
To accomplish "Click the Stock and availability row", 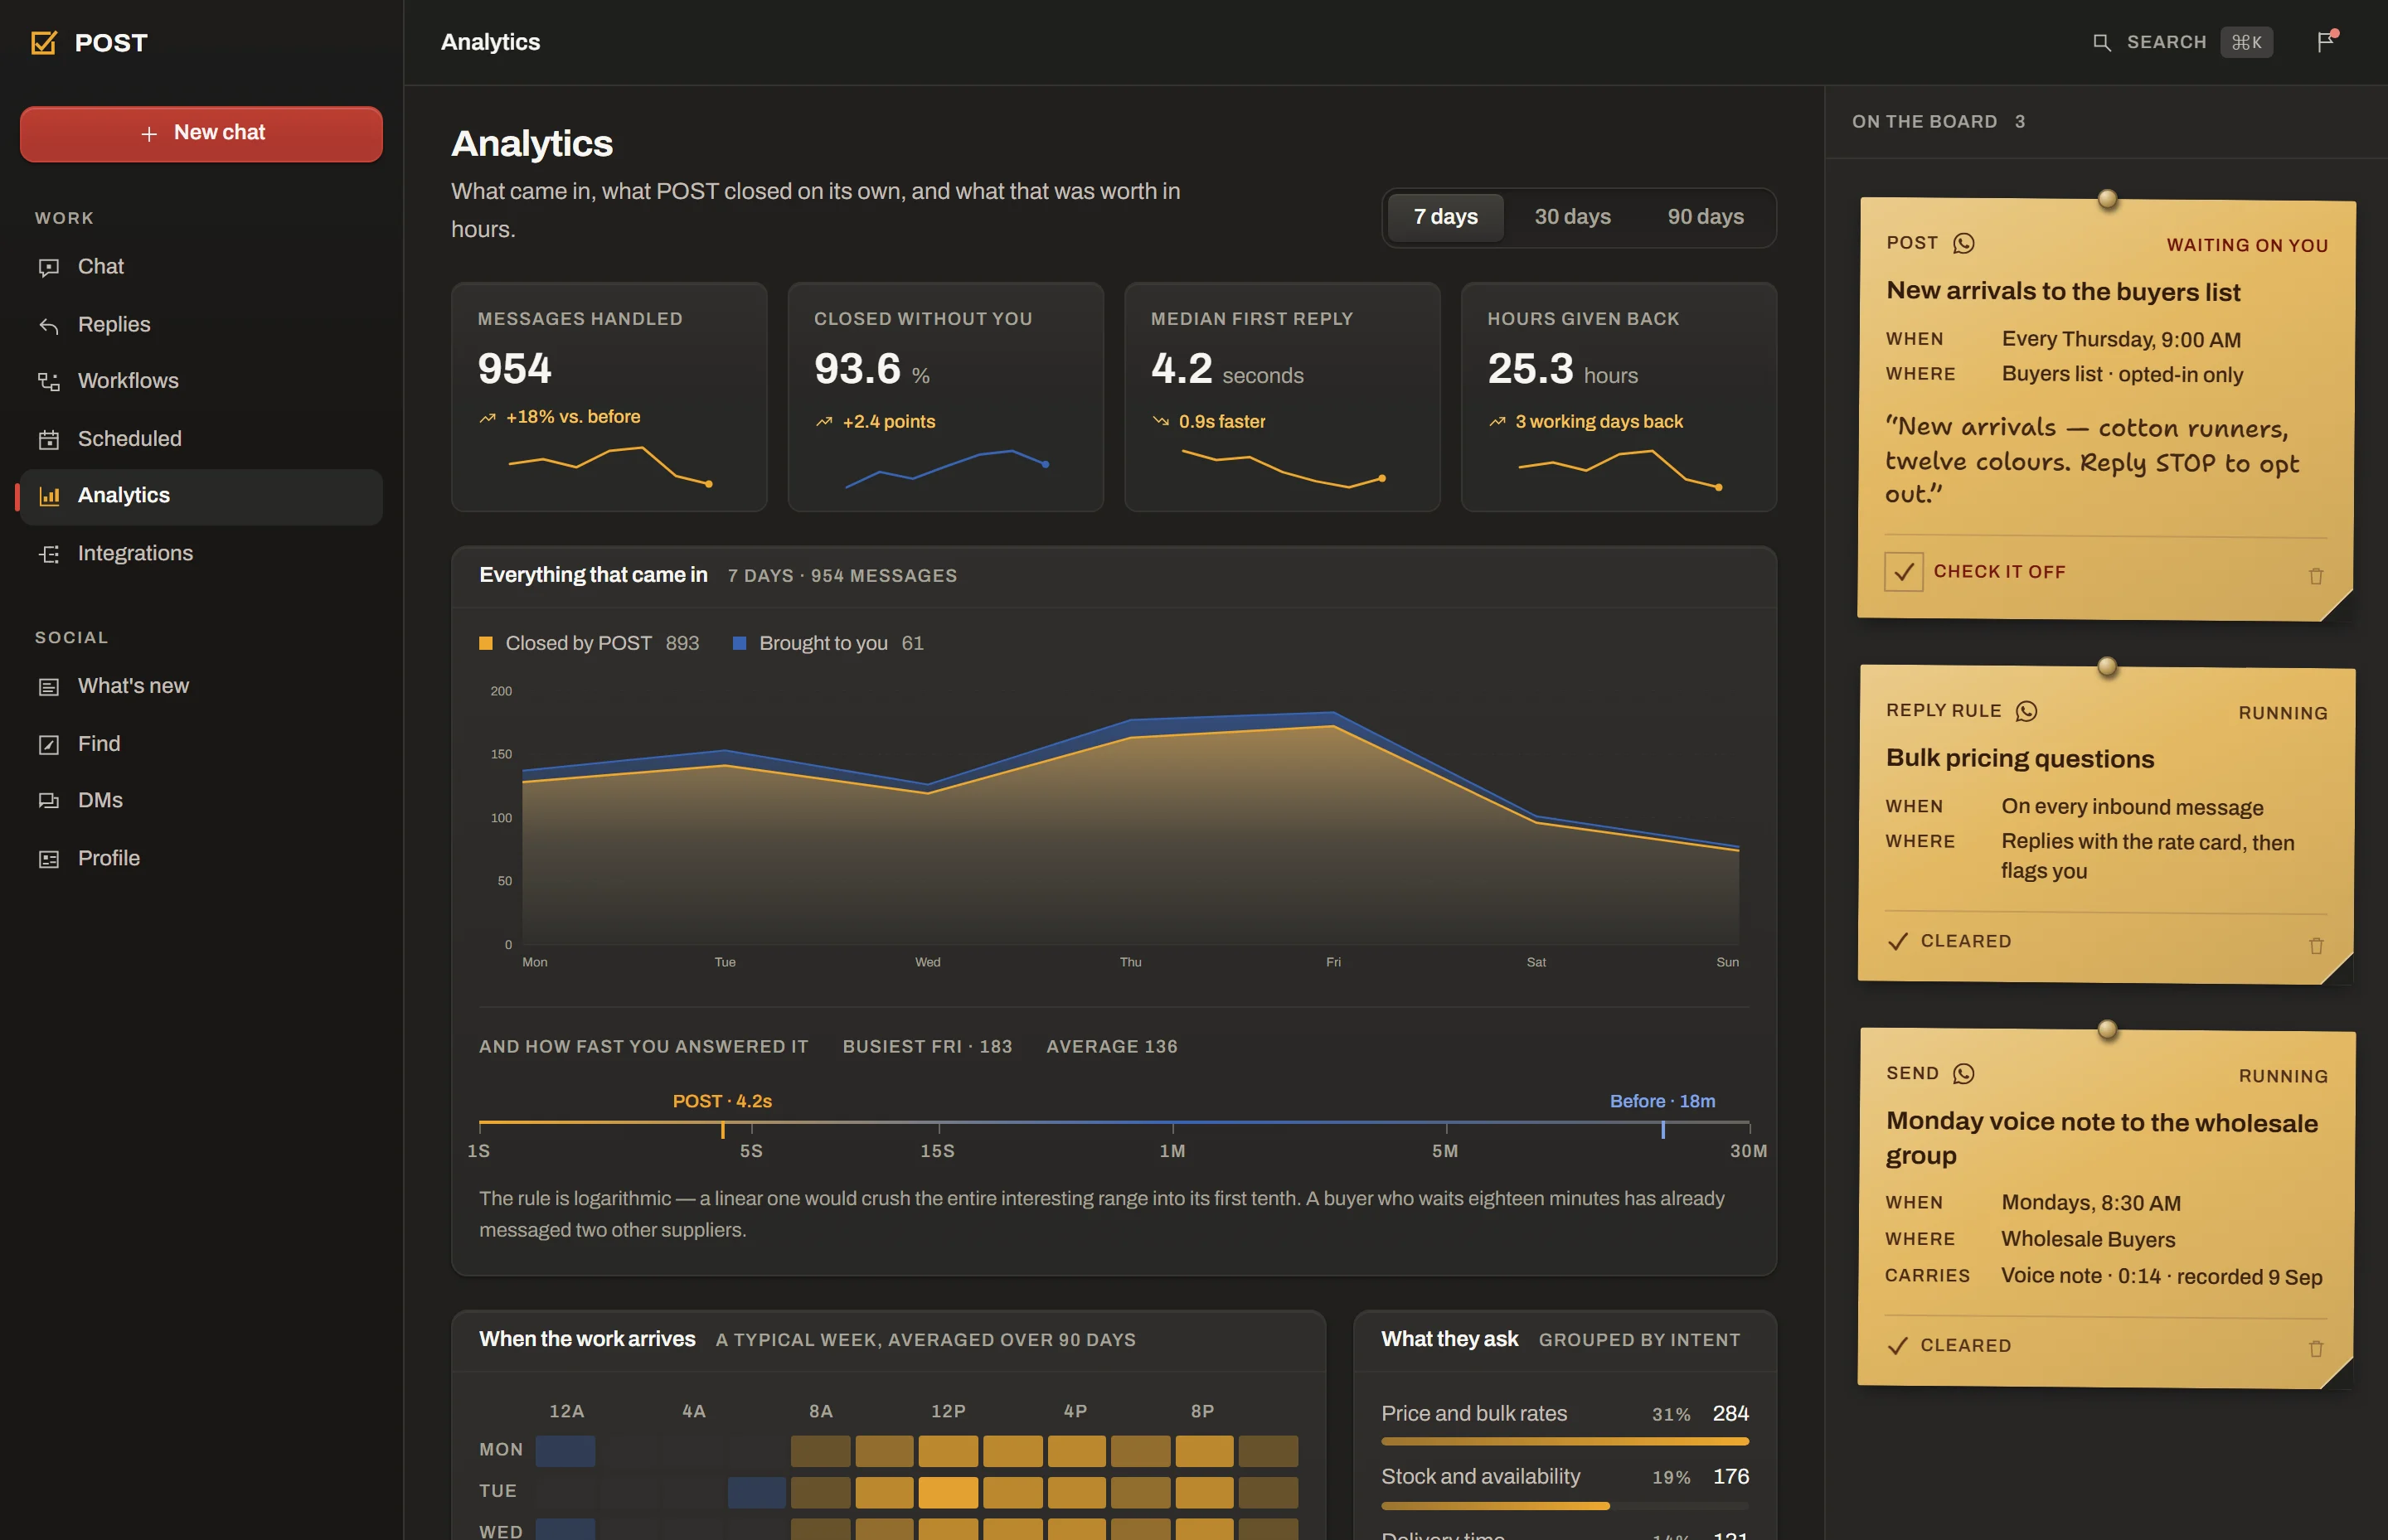I will click(1565, 1486).
